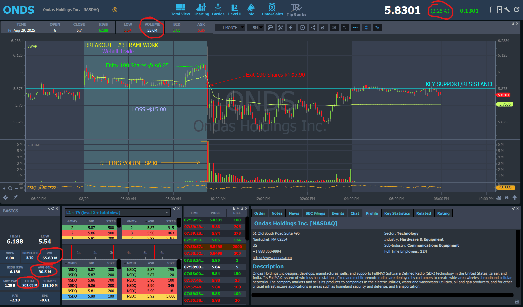Open the Time&Sales module
This screenshot has width=523, height=307.
tap(272, 10)
